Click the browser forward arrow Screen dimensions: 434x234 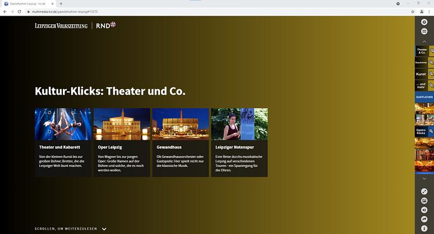pyautogui.click(x=12, y=12)
